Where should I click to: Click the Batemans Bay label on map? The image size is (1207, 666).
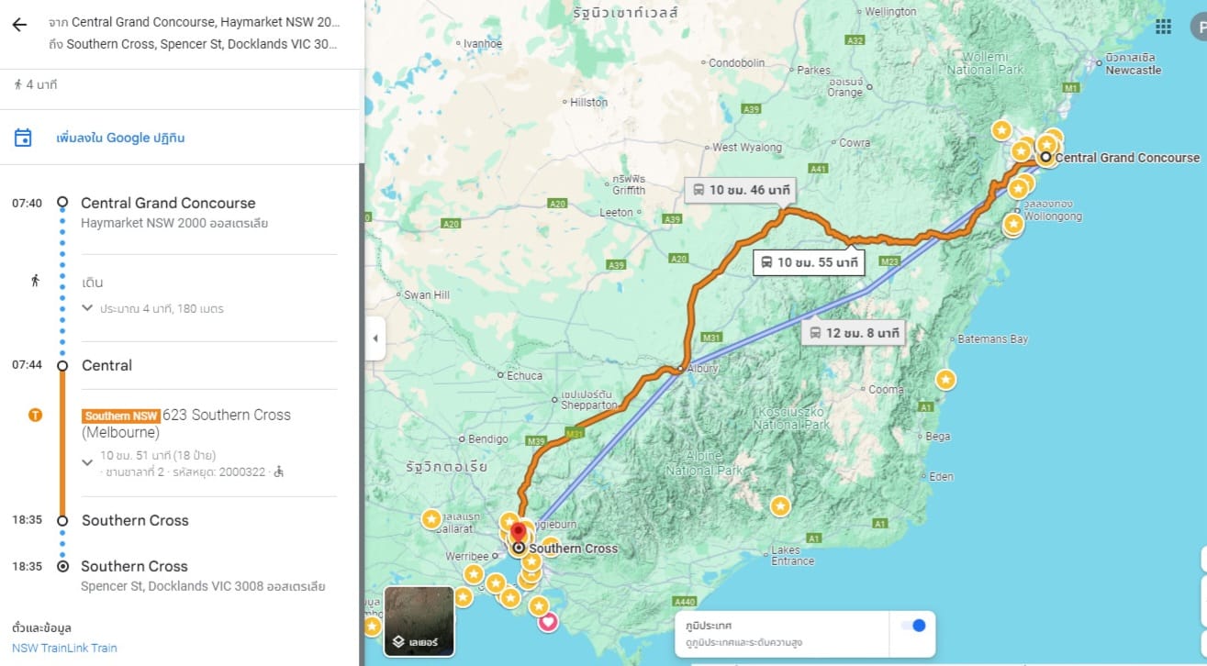[993, 339]
